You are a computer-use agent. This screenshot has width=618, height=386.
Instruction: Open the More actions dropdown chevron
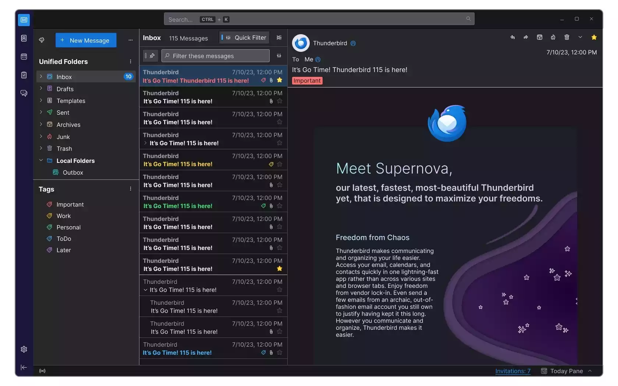tap(580, 37)
